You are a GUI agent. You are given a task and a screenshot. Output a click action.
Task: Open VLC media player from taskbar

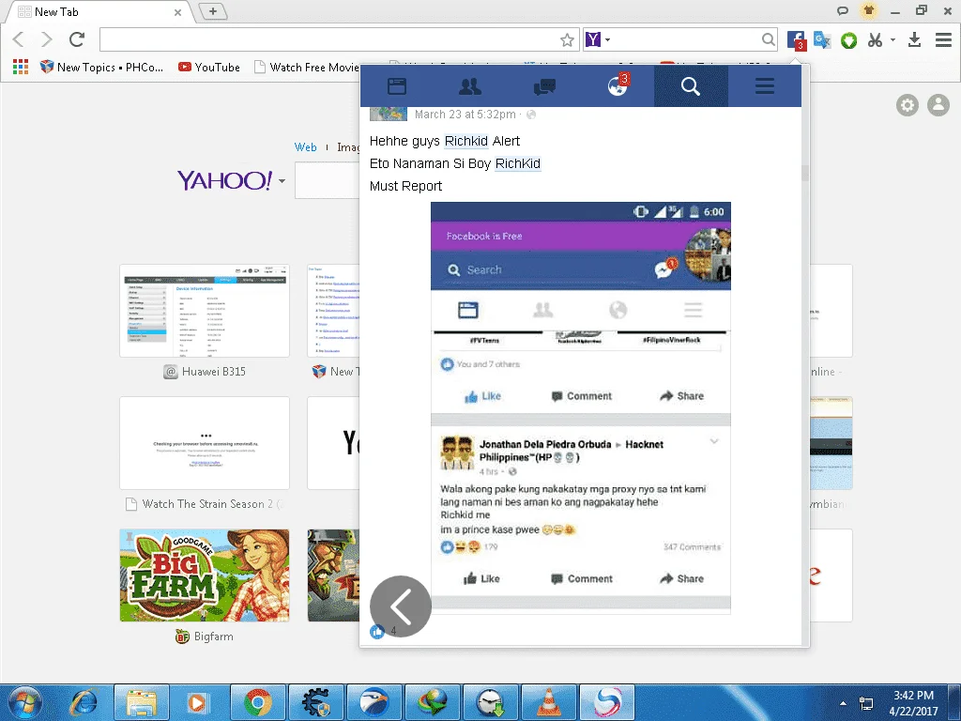548,702
